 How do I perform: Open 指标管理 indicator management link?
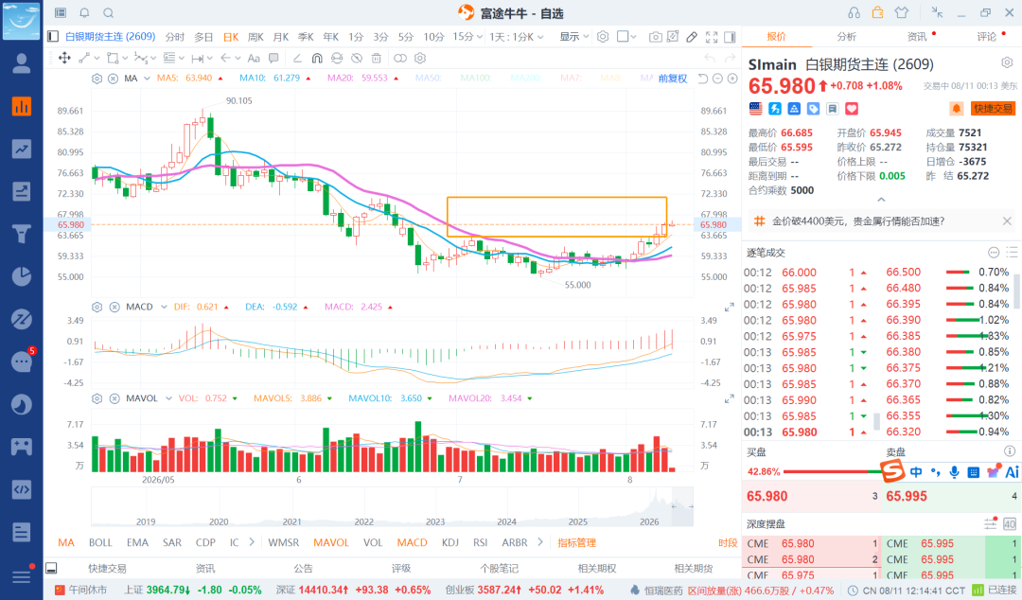(x=576, y=542)
